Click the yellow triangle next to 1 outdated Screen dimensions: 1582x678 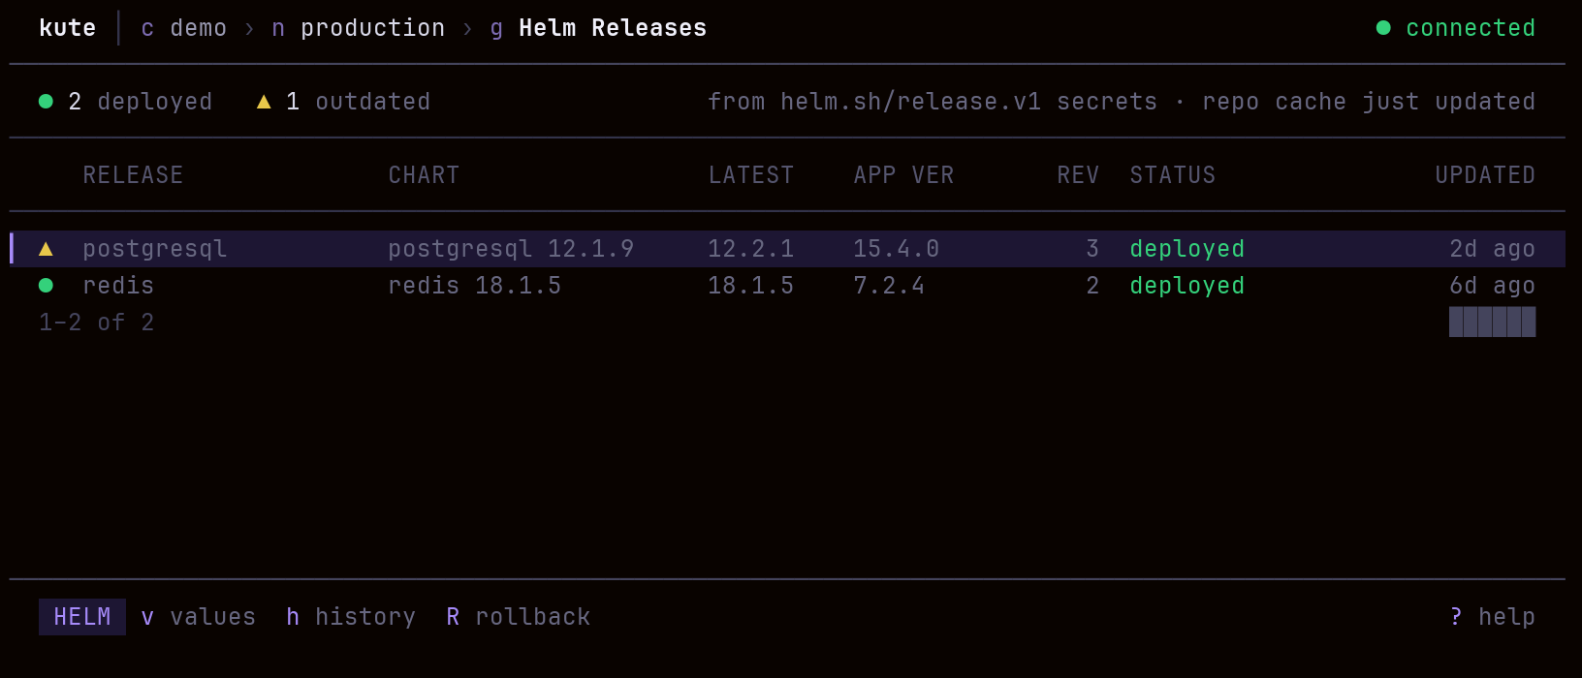coord(264,102)
